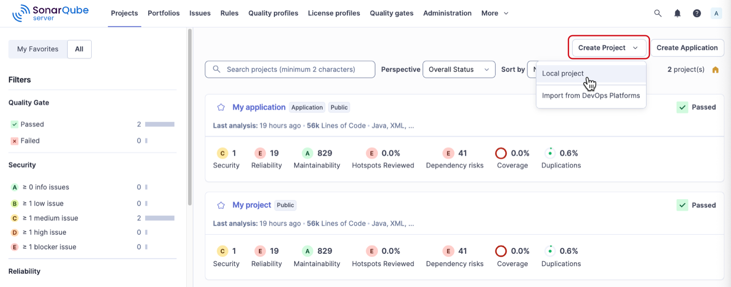This screenshot has width=731, height=287.
Task: Click the Create Application button
Action: click(687, 47)
